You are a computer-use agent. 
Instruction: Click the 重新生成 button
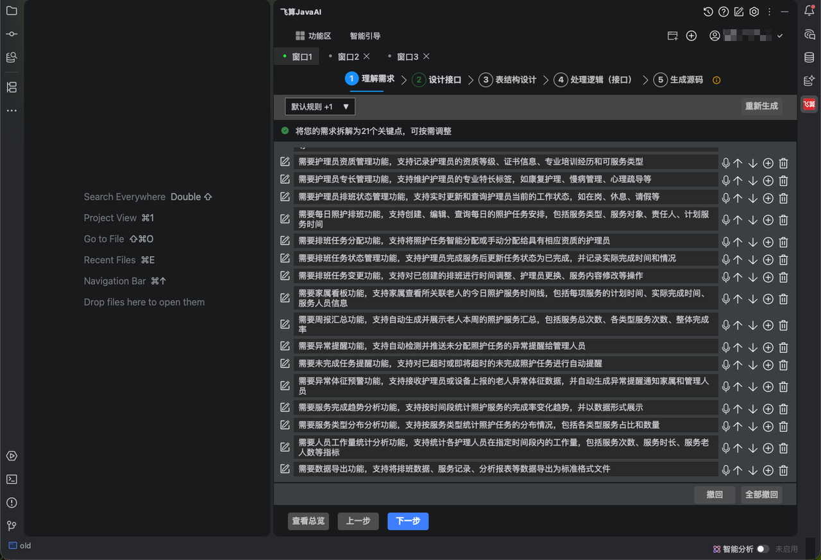coord(761,106)
